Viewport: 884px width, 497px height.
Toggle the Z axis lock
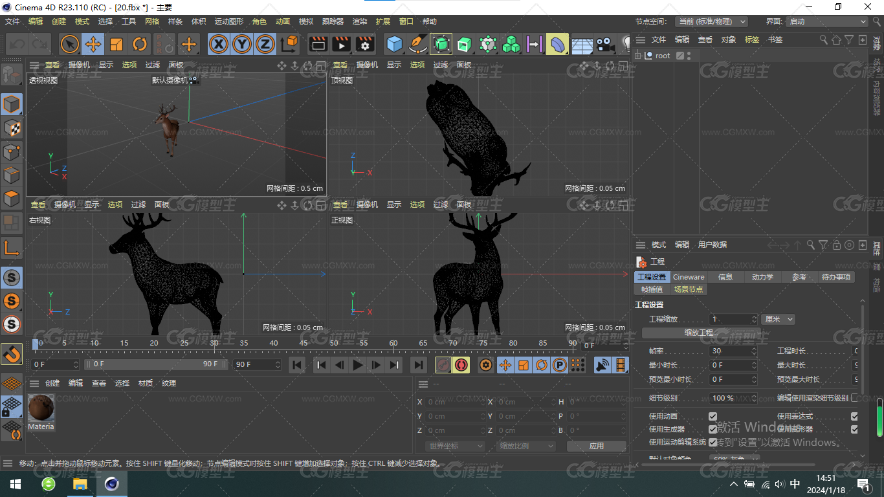click(x=265, y=44)
